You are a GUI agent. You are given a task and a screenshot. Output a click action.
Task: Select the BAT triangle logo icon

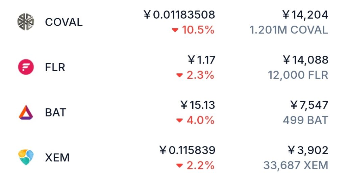coord(26,112)
